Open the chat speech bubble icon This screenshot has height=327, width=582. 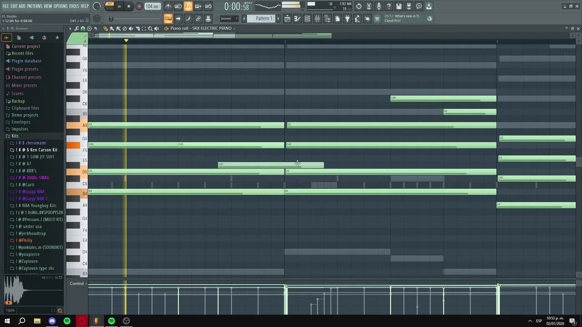click(419, 6)
